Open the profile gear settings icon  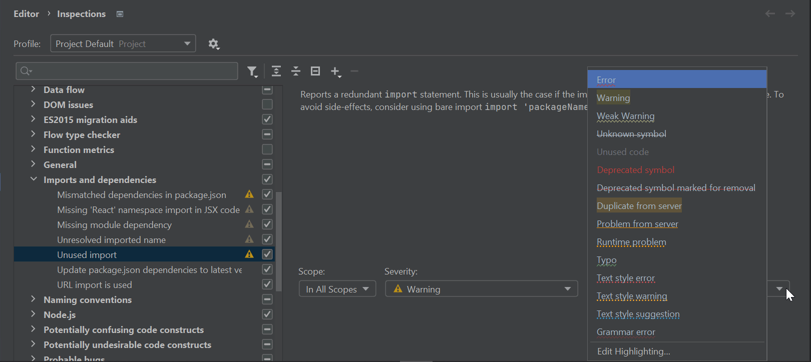point(214,44)
